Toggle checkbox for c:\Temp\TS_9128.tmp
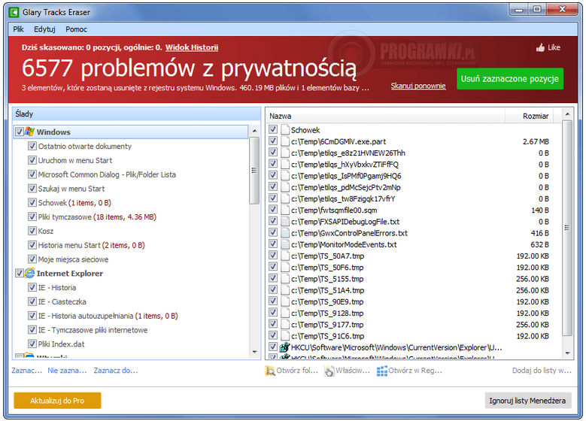Image resolution: width=586 pixels, height=421 pixels. [273, 313]
